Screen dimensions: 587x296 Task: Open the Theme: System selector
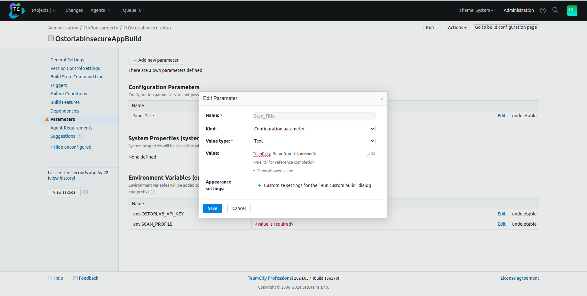click(476, 10)
